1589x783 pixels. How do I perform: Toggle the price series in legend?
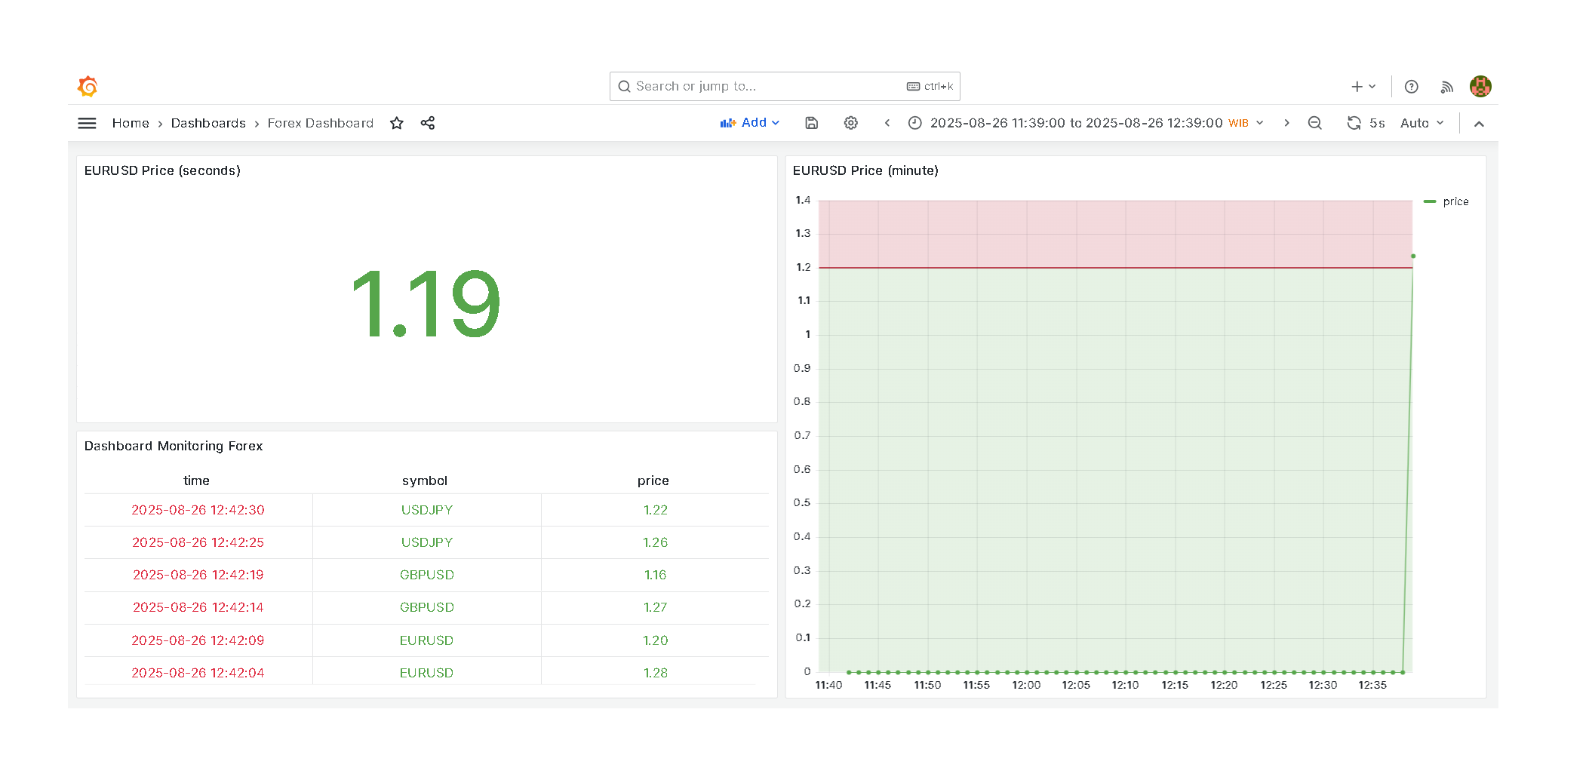click(x=1455, y=201)
